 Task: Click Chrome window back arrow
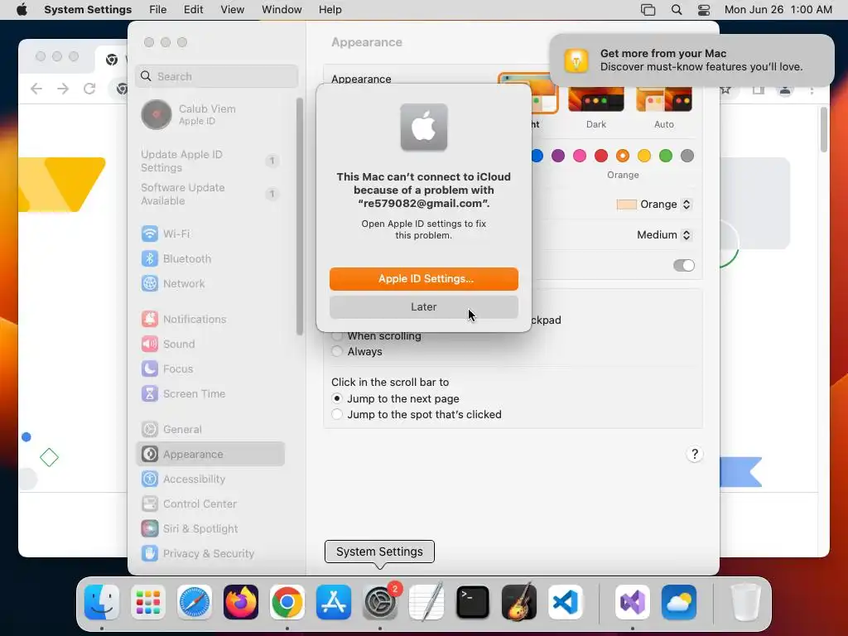pos(36,89)
